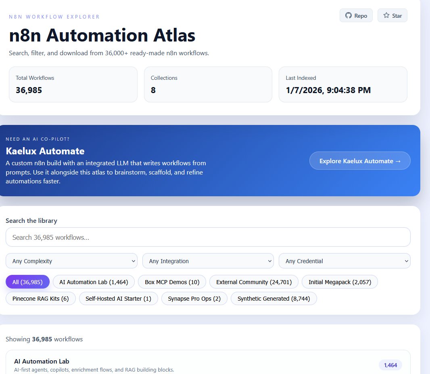Filter by Self-Hosted AI Starter (1)
Image resolution: width=430 pixels, height=374 pixels.
[x=119, y=299]
